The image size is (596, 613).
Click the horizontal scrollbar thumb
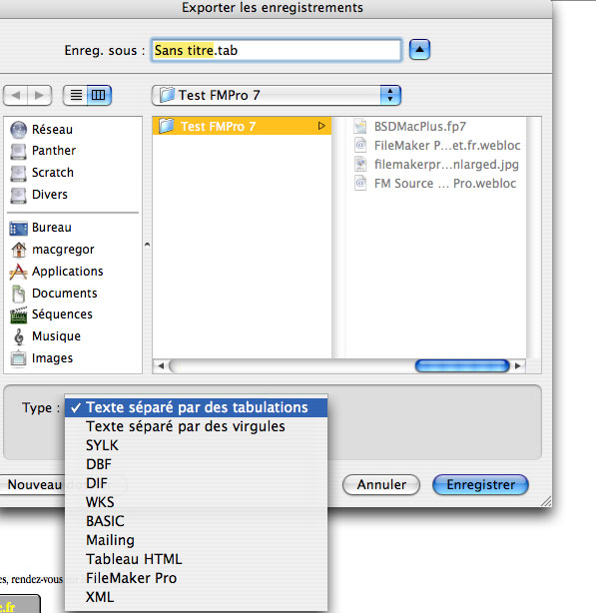pos(462,366)
